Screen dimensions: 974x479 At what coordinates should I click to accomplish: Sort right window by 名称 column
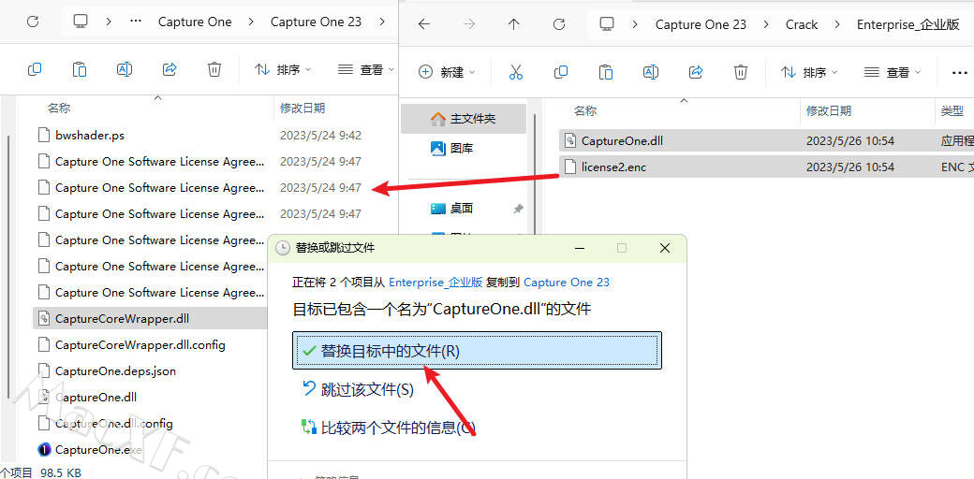pos(585,111)
